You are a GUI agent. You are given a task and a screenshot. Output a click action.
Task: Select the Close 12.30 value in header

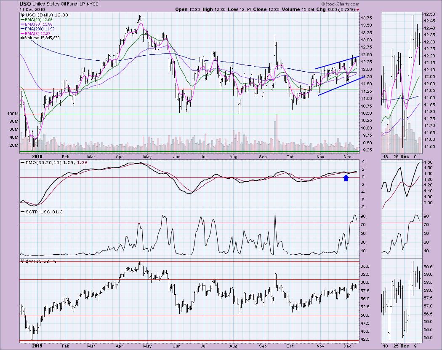coord(266,9)
